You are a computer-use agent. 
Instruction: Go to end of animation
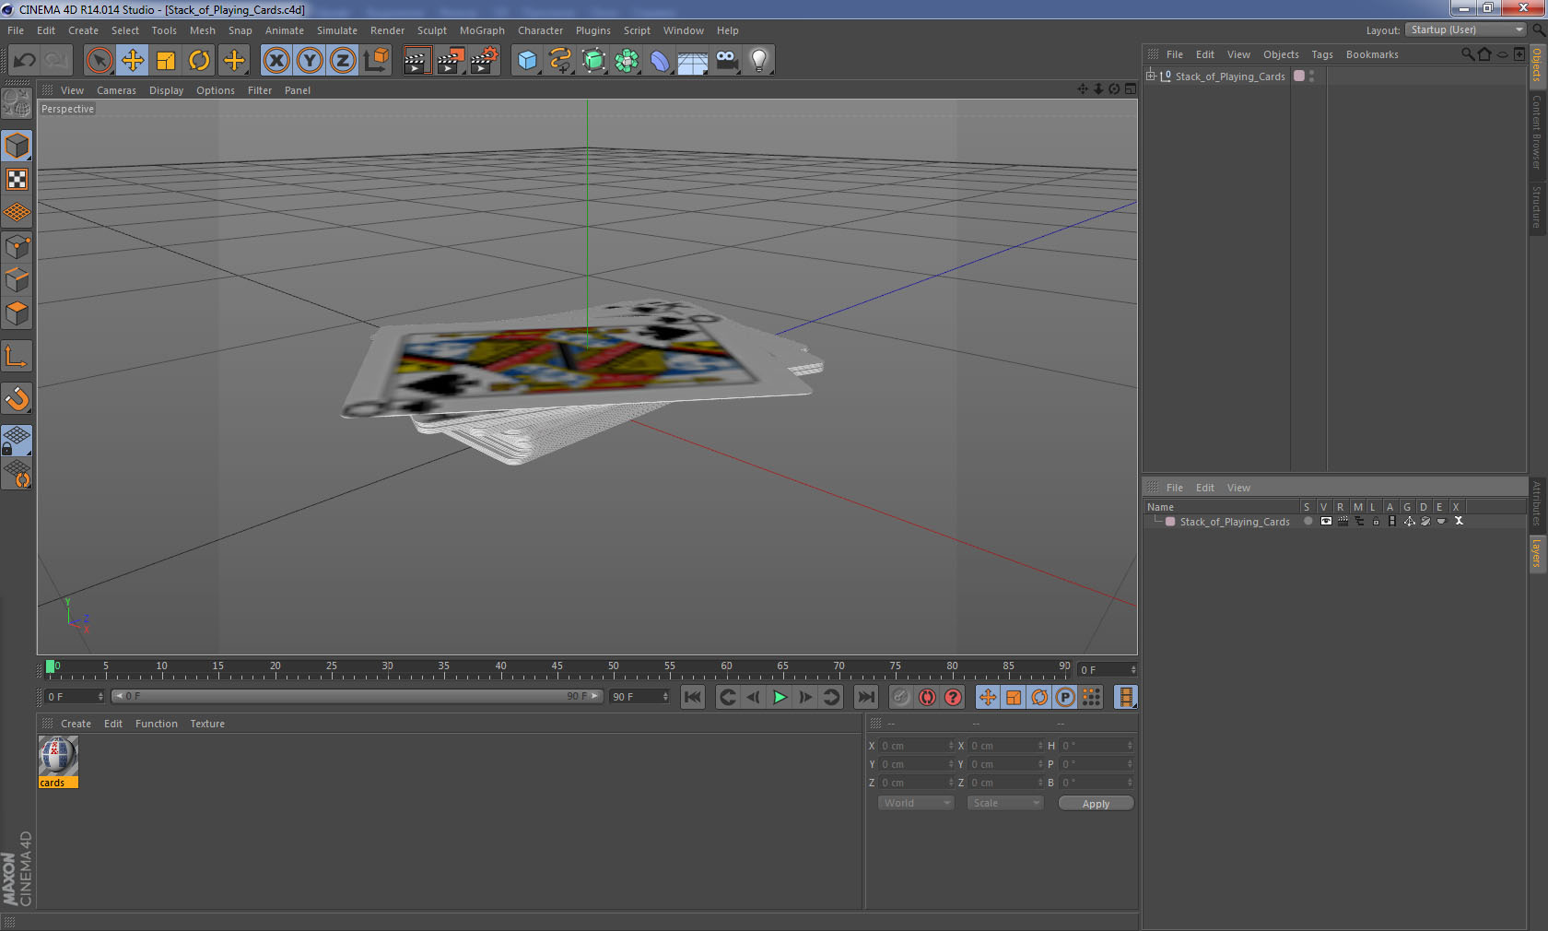(x=866, y=697)
